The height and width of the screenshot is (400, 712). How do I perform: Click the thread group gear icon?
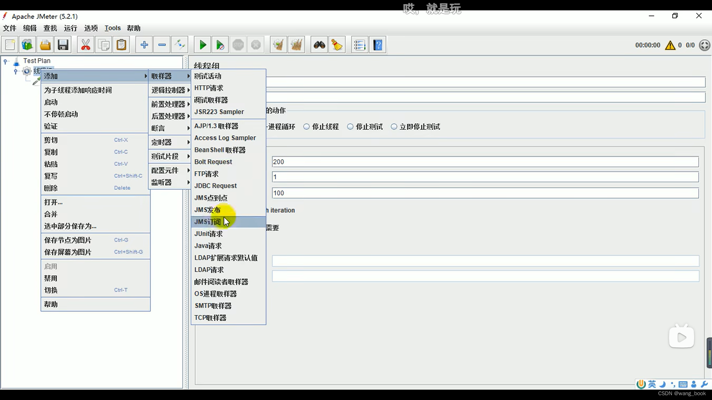[27, 71]
